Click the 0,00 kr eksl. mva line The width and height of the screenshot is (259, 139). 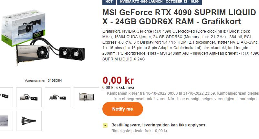[x=118, y=88]
